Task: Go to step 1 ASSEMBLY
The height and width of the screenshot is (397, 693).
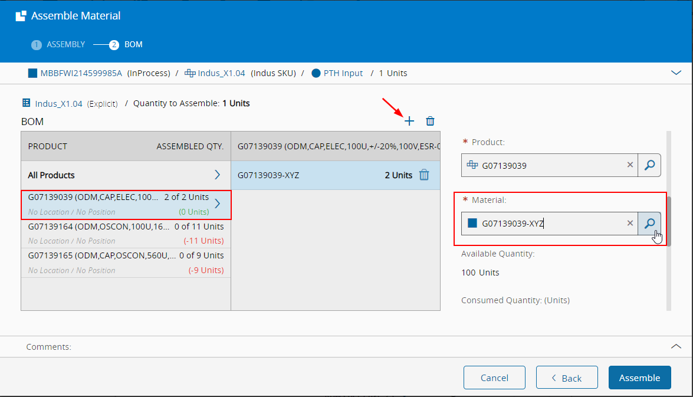Action: (x=59, y=44)
